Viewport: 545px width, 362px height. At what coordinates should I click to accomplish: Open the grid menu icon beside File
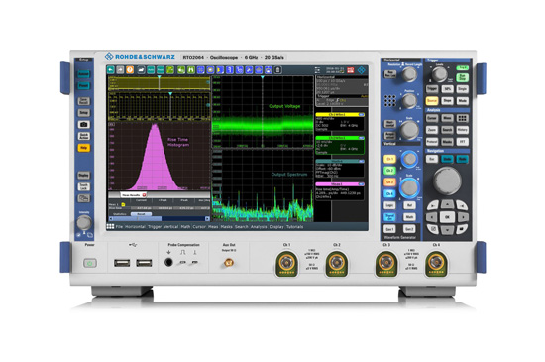point(110,226)
